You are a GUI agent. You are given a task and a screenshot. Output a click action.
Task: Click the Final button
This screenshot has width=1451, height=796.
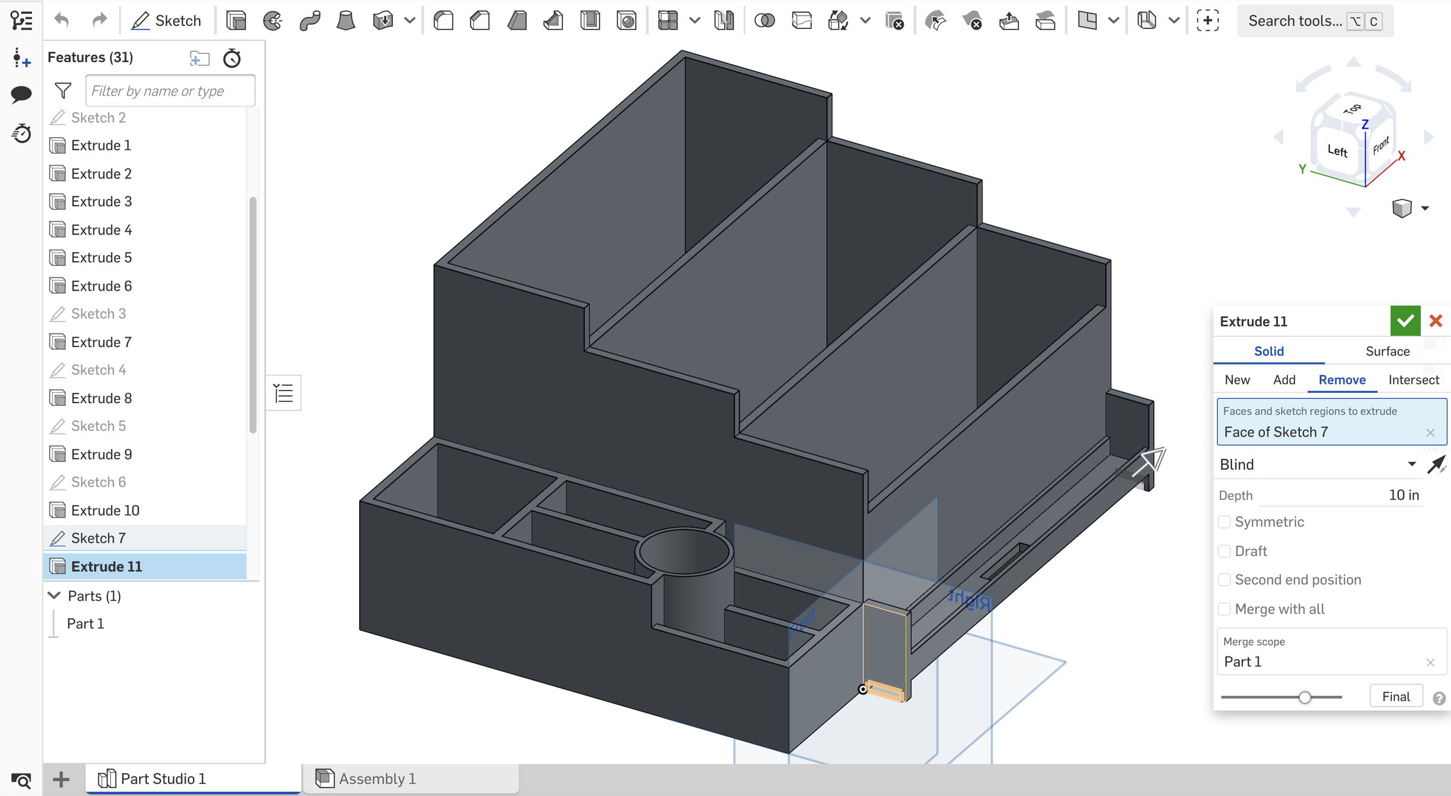coord(1396,696)
